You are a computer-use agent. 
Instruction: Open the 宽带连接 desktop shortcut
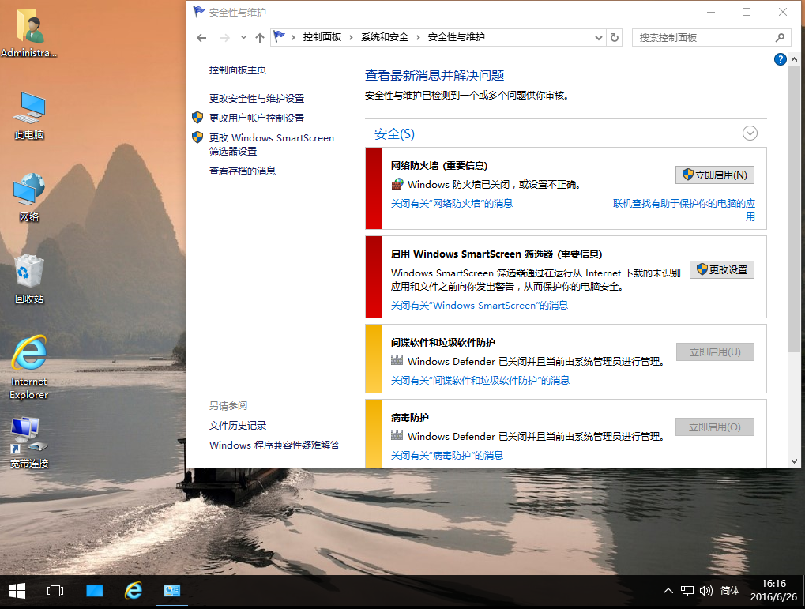[29, 442]
